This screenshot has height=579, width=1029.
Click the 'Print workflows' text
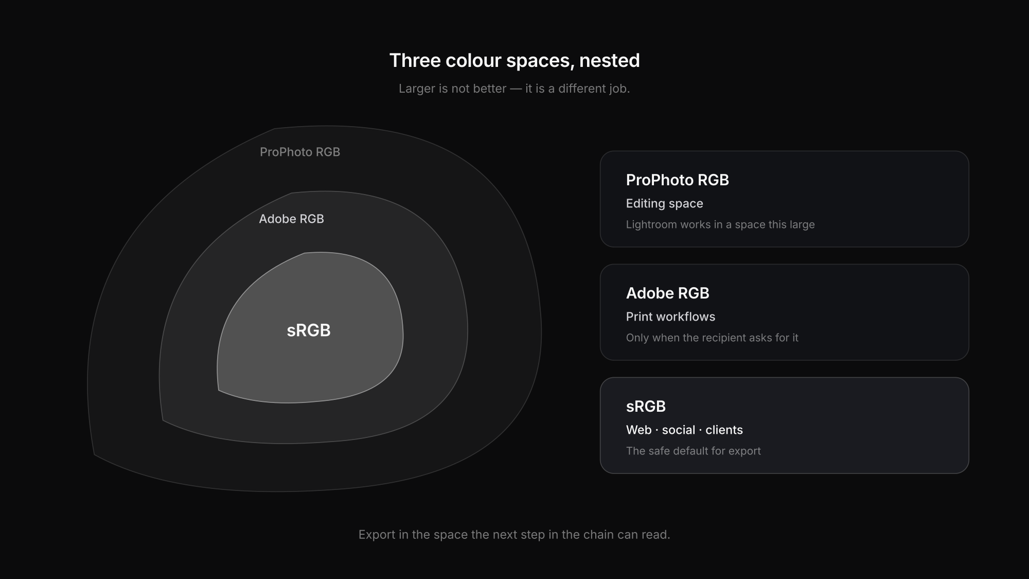click(x=670, y=317)
